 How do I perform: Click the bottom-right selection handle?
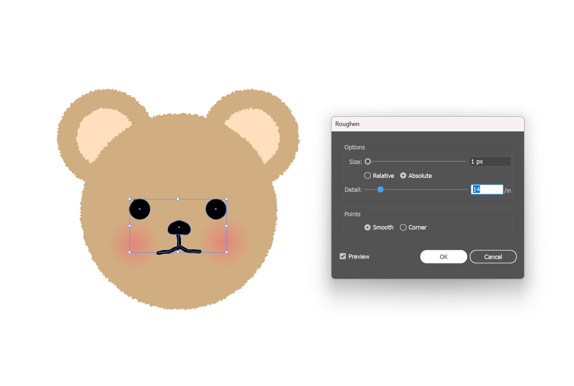[x=226, y=252]
